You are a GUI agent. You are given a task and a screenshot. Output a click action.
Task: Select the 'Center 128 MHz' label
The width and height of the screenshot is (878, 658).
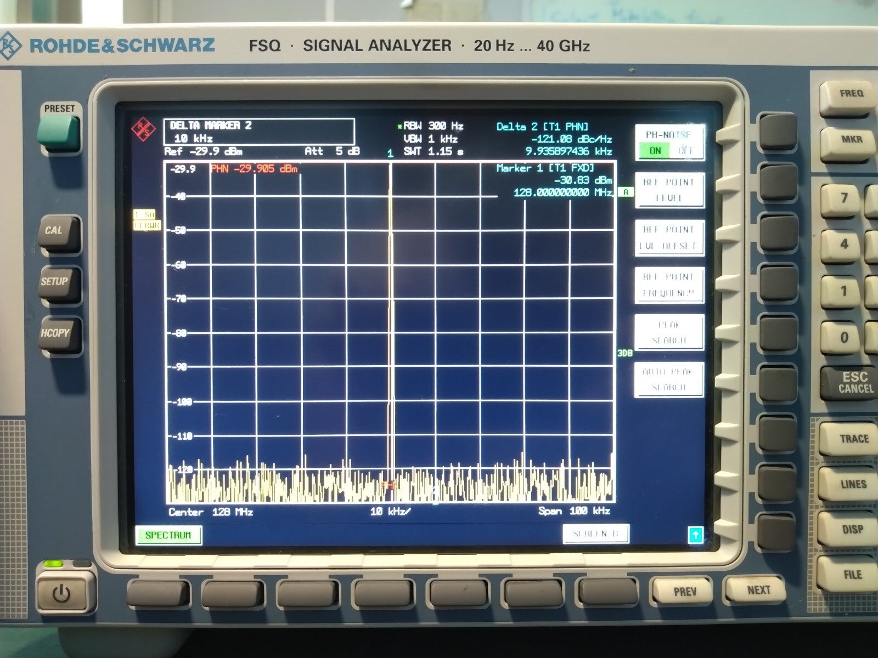coord(211,512)
